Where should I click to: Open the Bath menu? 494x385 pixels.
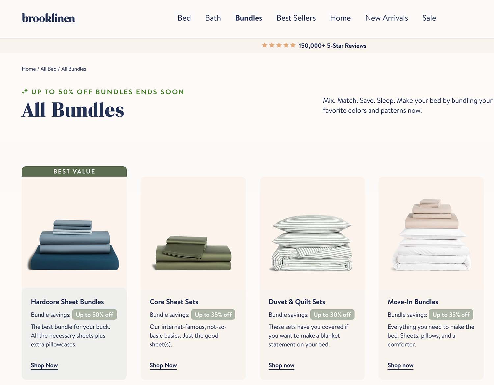click(213, 18)
